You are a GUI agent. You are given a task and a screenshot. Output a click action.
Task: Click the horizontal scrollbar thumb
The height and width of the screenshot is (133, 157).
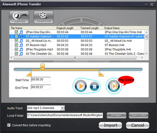[x=75, y=58]
